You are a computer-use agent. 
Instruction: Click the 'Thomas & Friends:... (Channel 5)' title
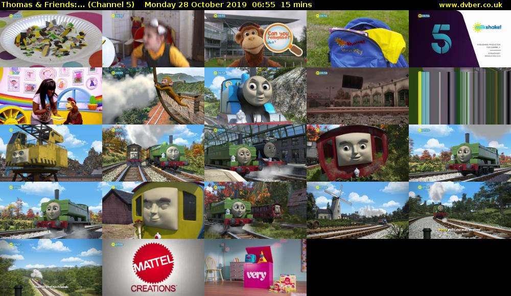[x=68, y=5]
